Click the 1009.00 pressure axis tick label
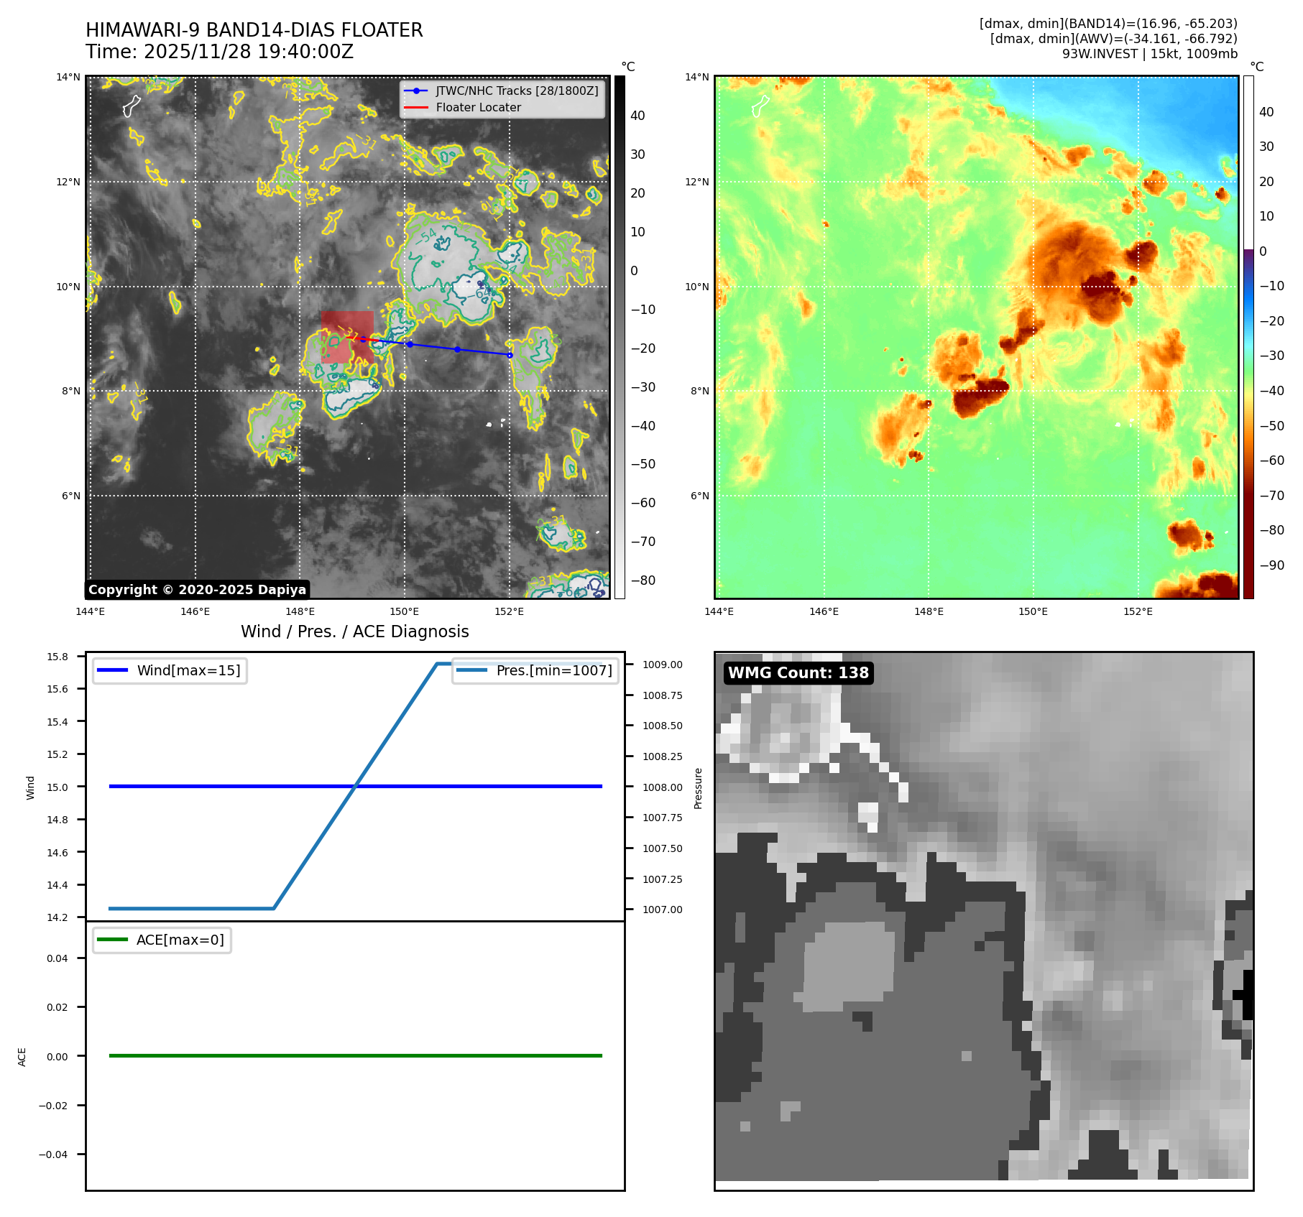1303x1217 pixels. pyautogui.click(x=662, y=665)
